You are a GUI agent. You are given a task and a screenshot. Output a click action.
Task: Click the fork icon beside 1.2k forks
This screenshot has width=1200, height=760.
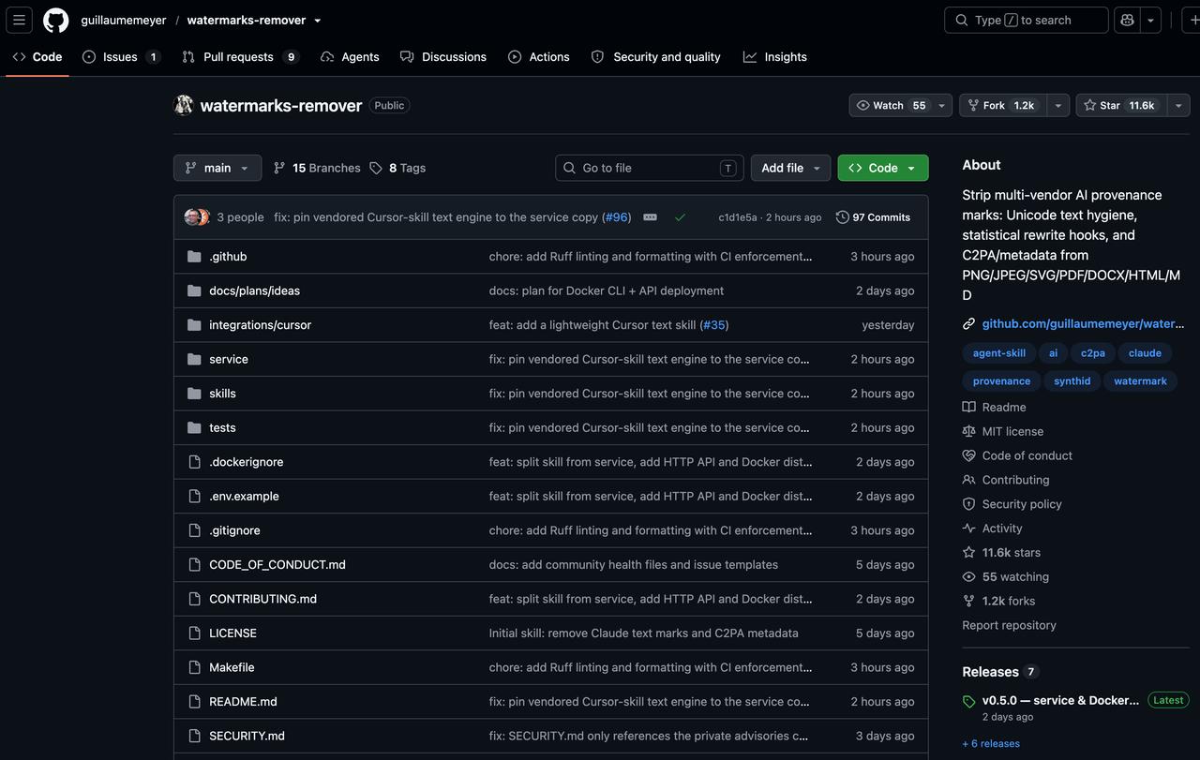click(969, 601)
